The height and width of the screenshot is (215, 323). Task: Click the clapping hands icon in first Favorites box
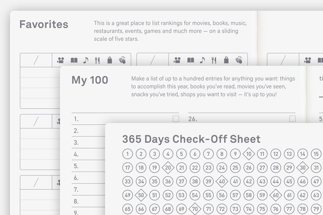coord(122,60)
